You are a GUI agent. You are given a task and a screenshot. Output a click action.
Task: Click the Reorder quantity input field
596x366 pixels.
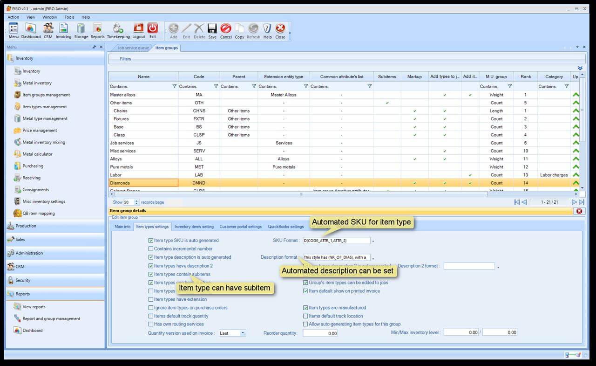pyautogui.click(x=320, y=333)
